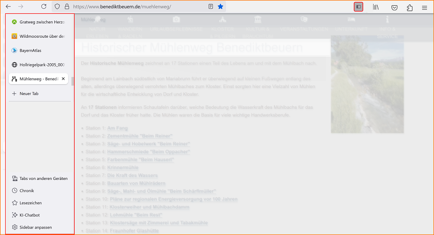
Task: Click the sidebar tab list scrollbar
Action: pos(72,81)
